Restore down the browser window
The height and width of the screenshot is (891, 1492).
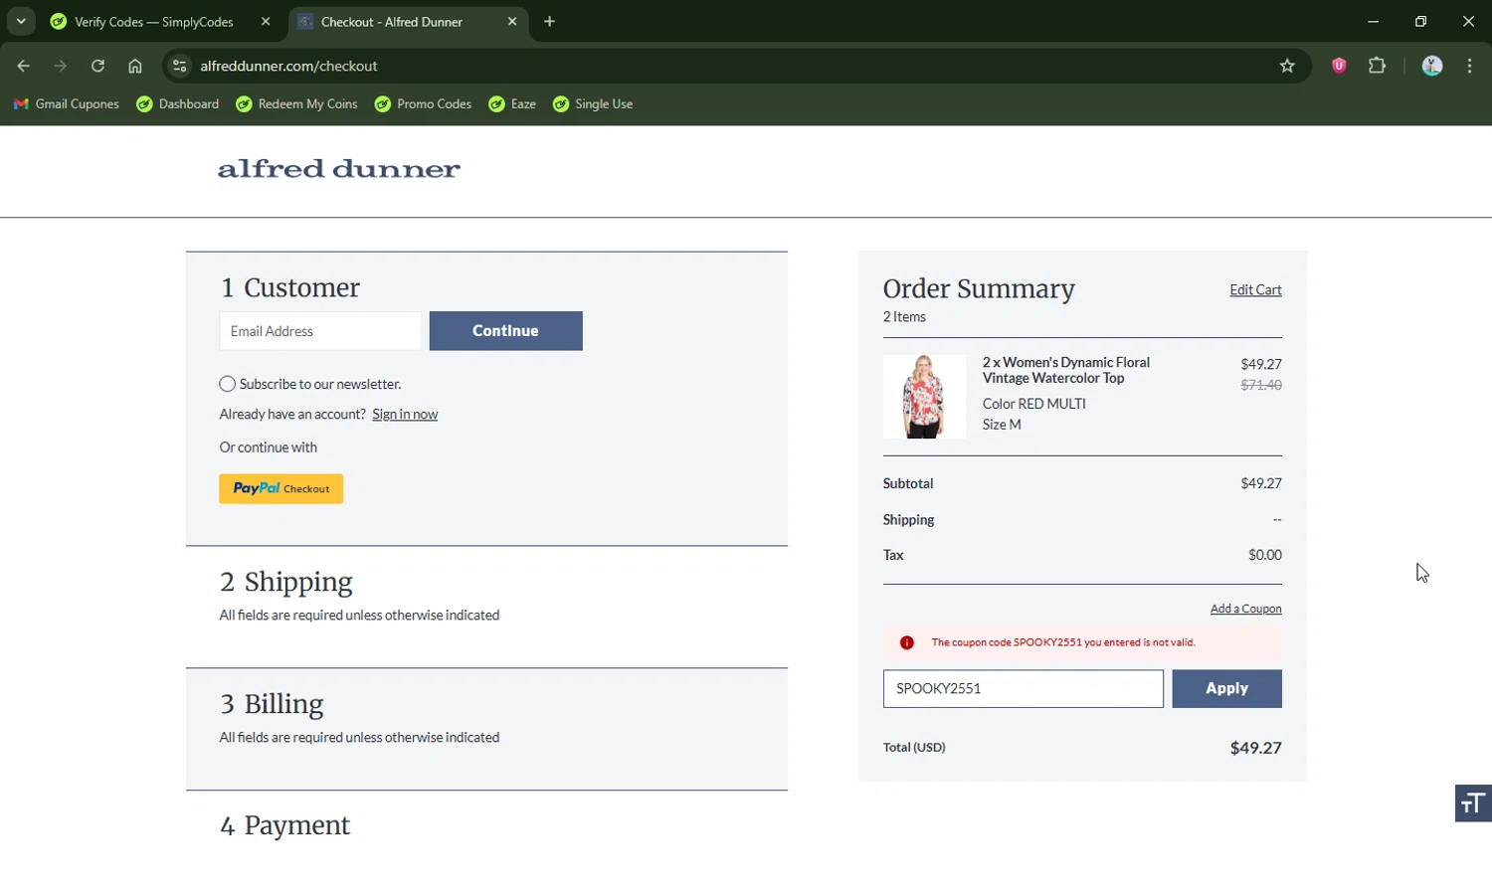tap(1421, 22)
